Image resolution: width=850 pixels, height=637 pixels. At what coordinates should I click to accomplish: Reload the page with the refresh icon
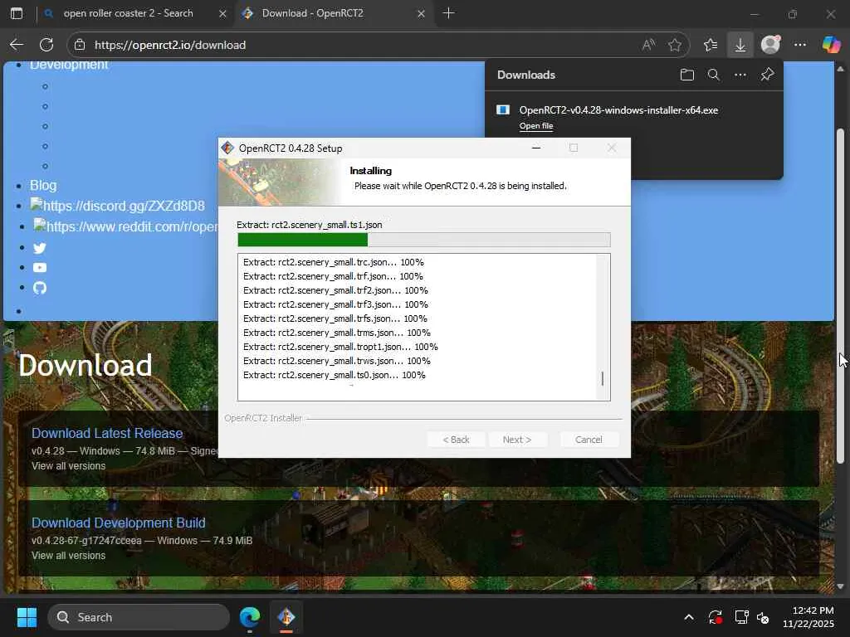click(x=46, y=45)
